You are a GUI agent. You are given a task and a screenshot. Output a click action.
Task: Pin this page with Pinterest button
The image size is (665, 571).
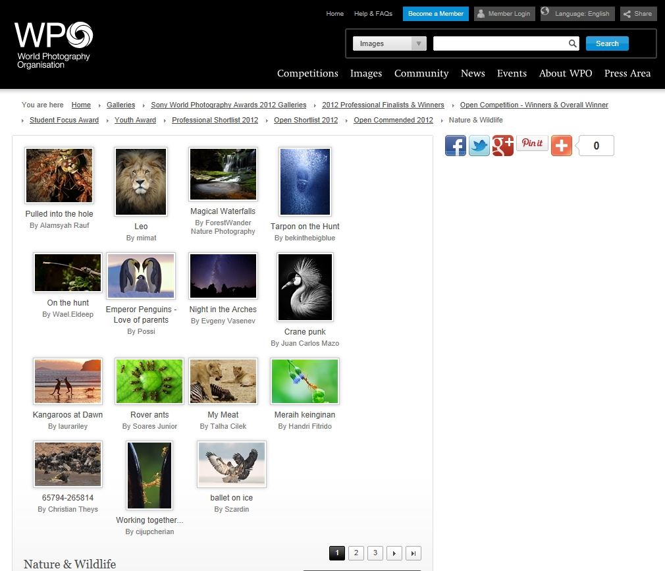coord(532,144)
